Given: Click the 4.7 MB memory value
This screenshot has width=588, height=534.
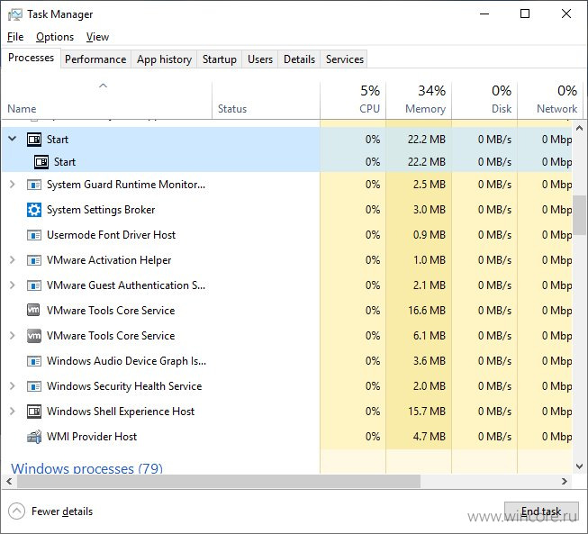Looking at the screenshot, I should [x=429, y=437].
